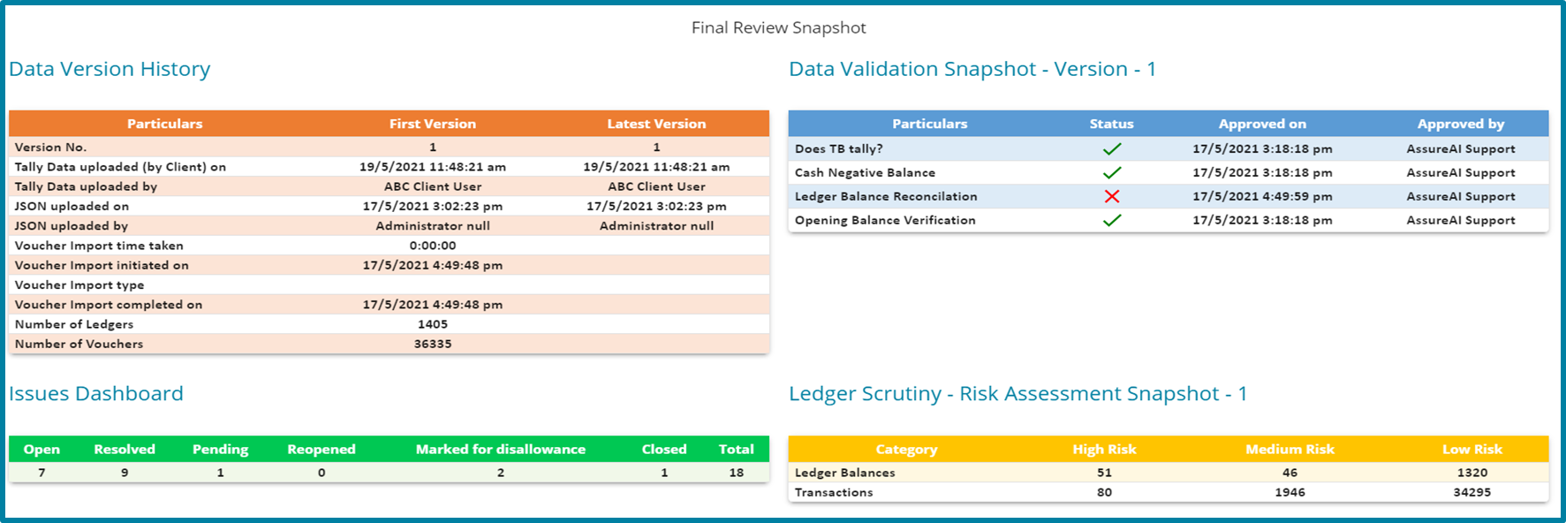
Task: Click the Latest Version column header
Action: tap(656, 124)
